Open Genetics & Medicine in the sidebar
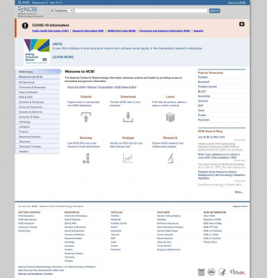The height and width of the screenshot is (278, 267). click(37, 112)
